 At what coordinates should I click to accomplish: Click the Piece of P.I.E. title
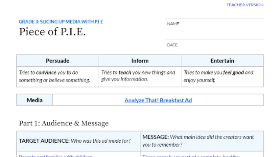52,32
